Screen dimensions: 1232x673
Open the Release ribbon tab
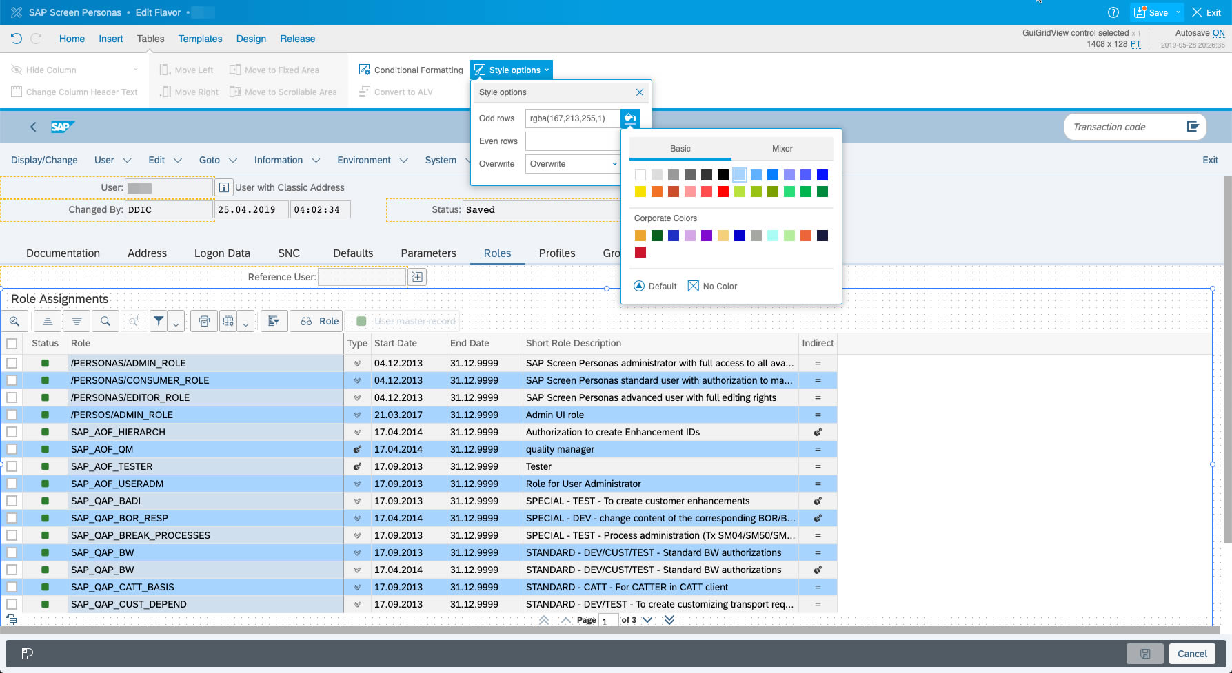click(298, 39)
